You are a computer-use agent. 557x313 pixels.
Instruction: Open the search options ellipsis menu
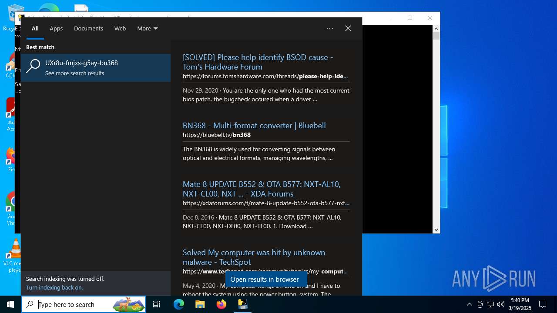pos(330,28)
